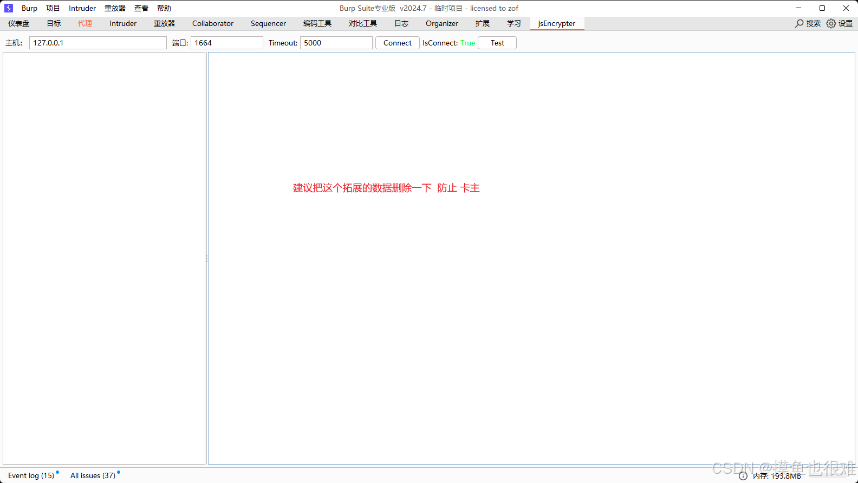Switch to the Collaborator tab
The height and width of the screenshot is (483, 858).
pyautogui.click(x=213, y=23)
